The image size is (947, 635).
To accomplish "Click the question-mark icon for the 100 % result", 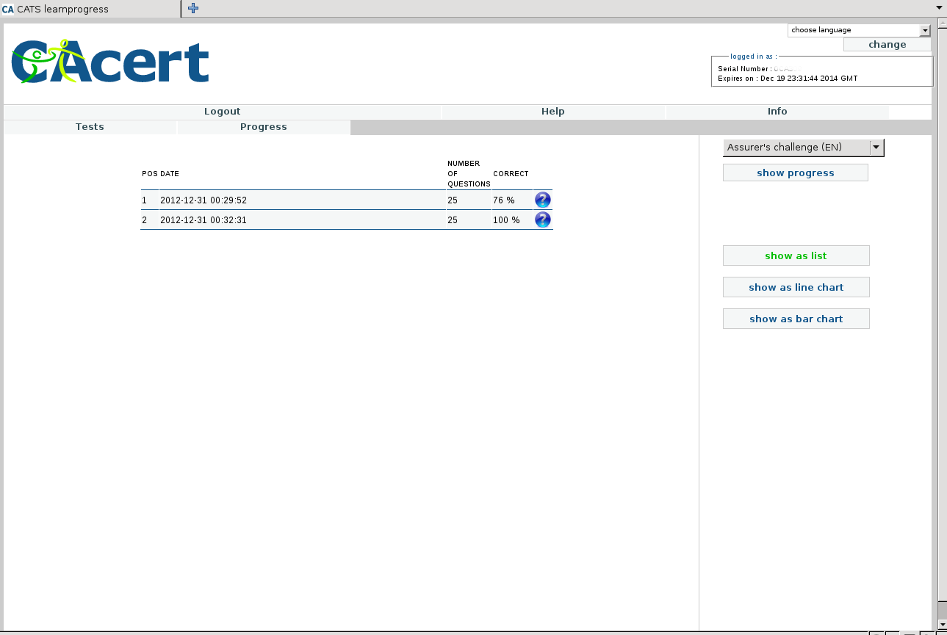I will point(542,219).
